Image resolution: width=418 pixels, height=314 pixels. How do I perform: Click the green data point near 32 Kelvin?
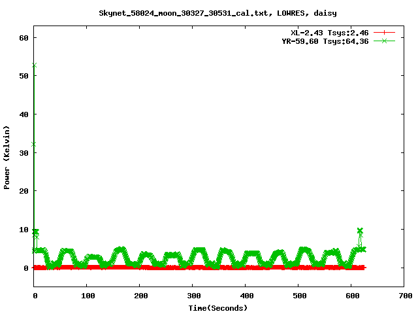[x=33, y=145]
